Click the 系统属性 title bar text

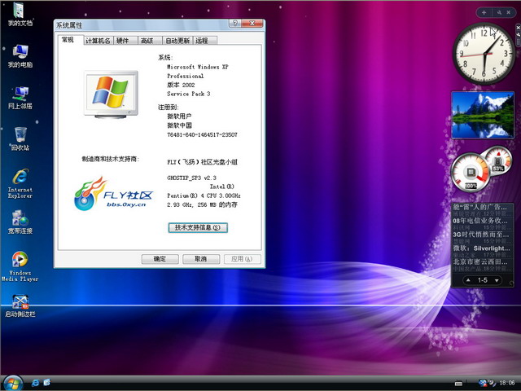(x=68, y=25)
